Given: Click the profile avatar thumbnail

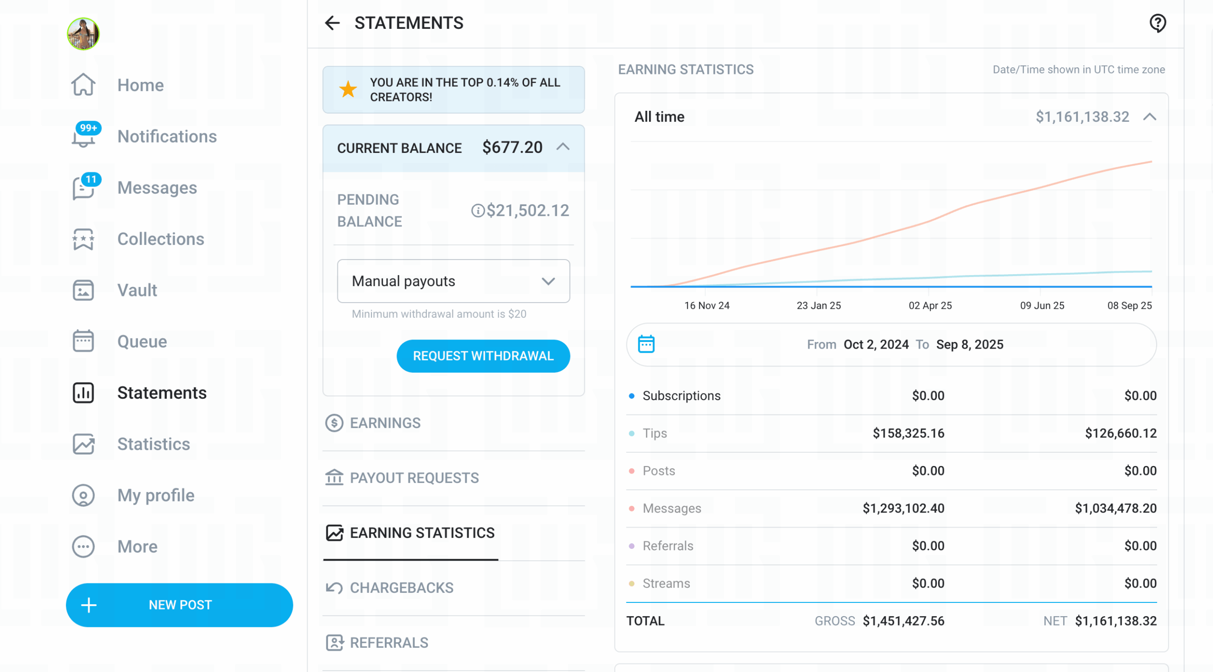Looking at the screenshot, I should 83,34.
